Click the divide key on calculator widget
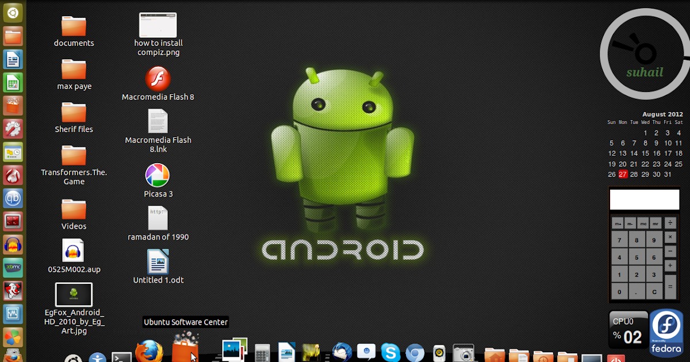 tap(670, 222)
